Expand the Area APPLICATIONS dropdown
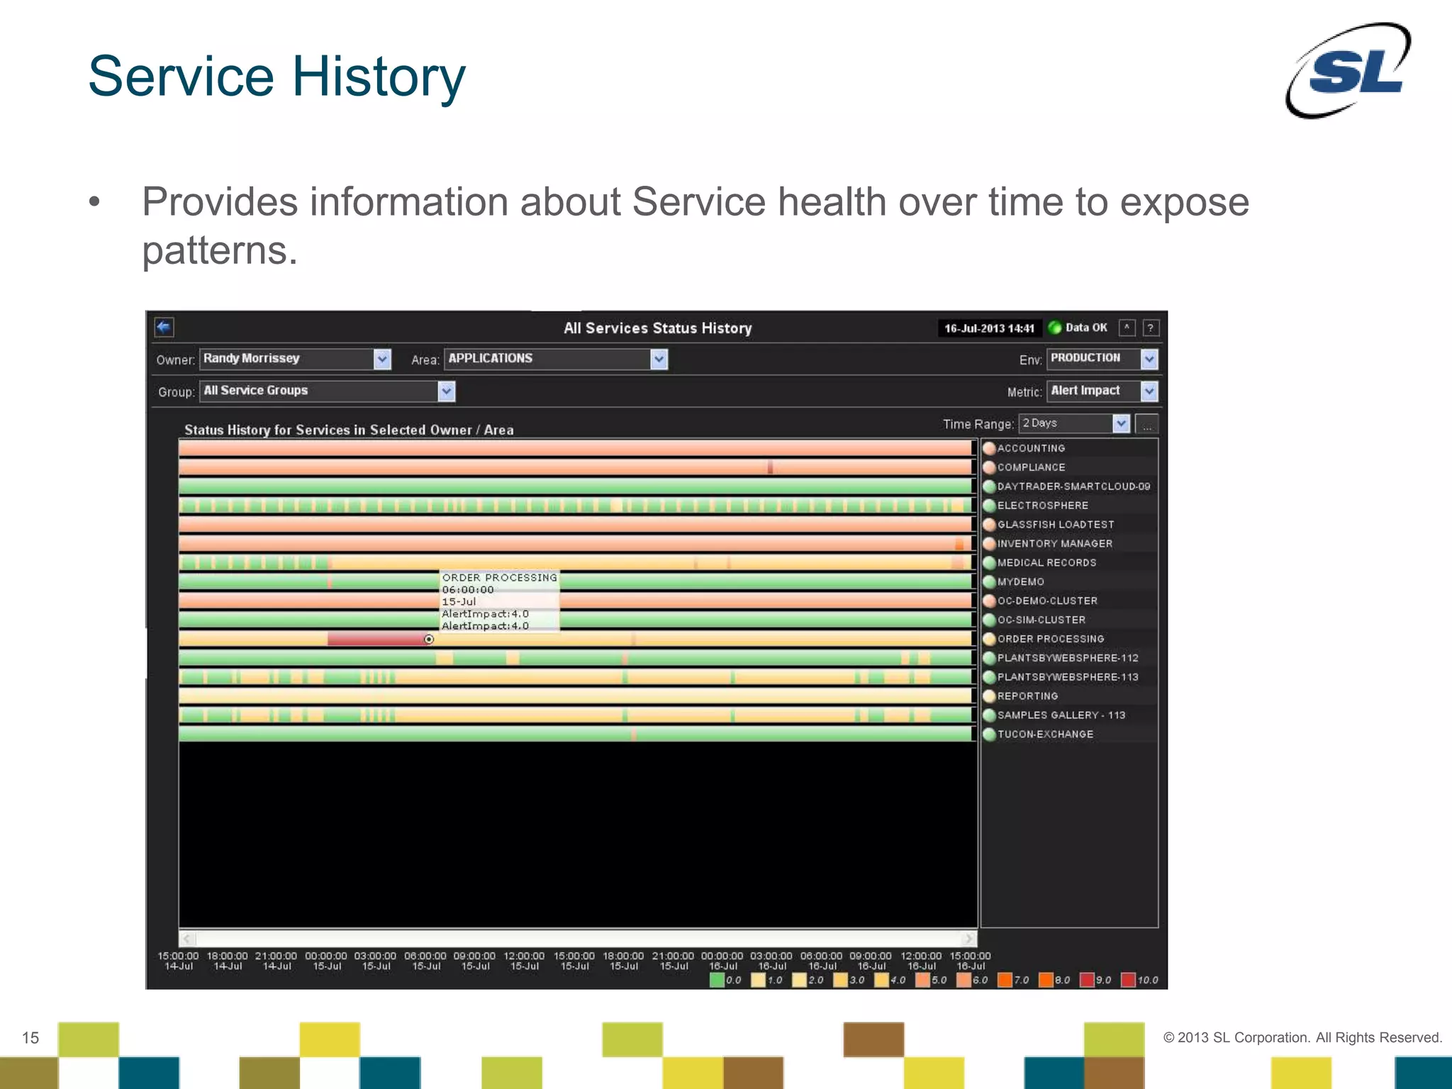The height and width of the screenshot is (1089, 1452). coord(659,359)
